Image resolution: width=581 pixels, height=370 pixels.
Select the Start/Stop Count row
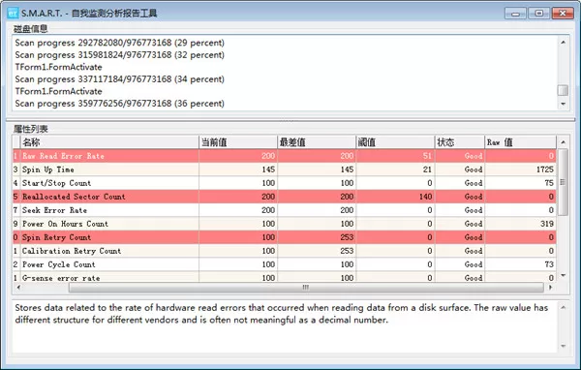click(x=284, y=183)
